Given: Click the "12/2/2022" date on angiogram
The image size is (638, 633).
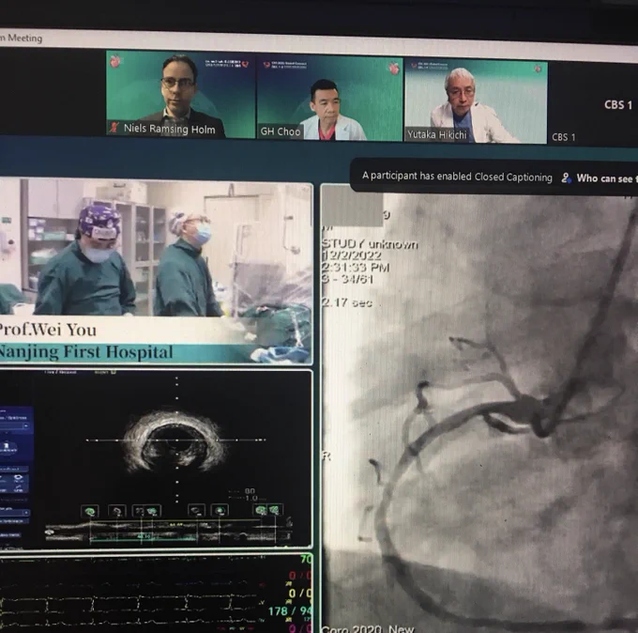Looking at the screenshot, I should click(x=352, y=255).
